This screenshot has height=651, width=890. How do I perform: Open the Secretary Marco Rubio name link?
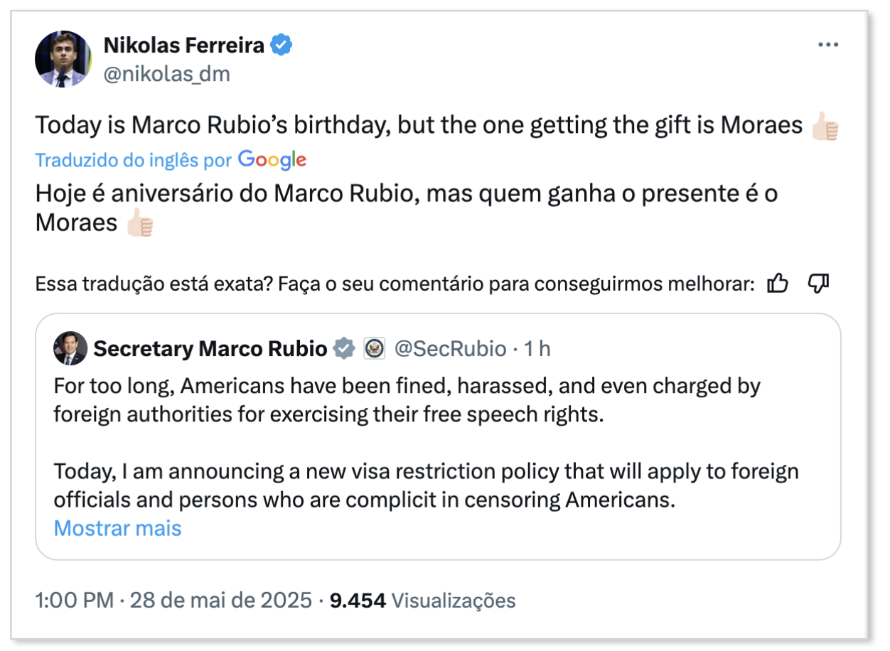point(210,349)
